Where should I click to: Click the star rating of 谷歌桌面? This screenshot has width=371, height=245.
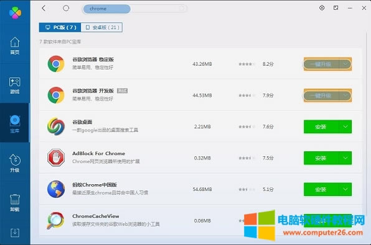coord(247,127)
